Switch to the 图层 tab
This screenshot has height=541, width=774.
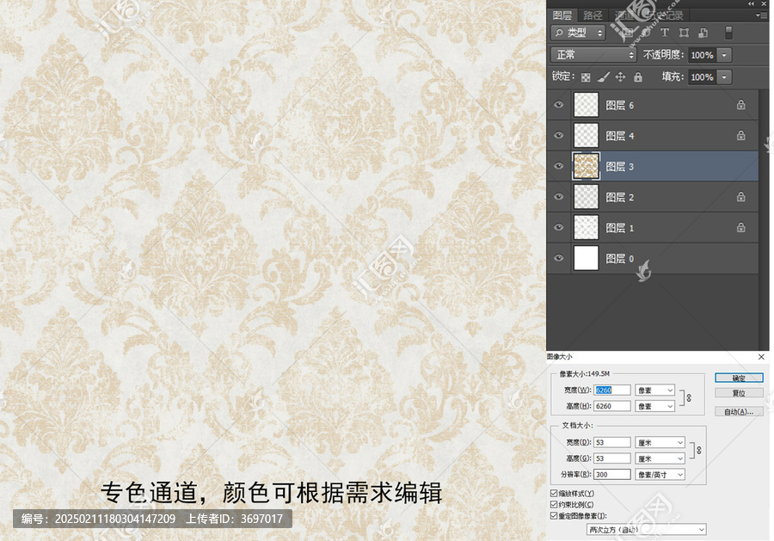click(x=562, y=15)
